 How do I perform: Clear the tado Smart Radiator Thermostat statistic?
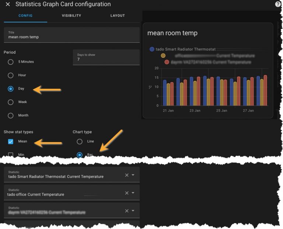point(127,175)
